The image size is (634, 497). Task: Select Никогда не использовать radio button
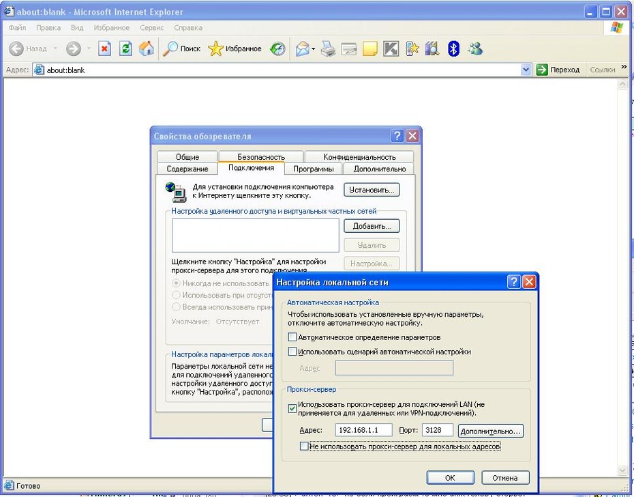click(x=176, y=283)
